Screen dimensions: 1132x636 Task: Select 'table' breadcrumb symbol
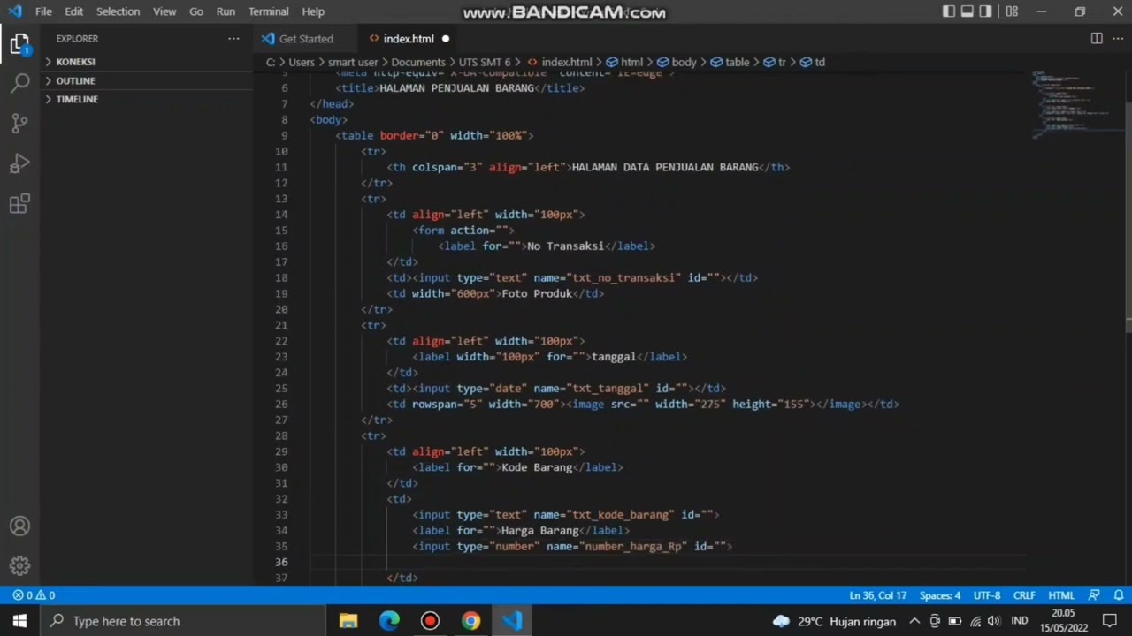[x=737, y=62]
